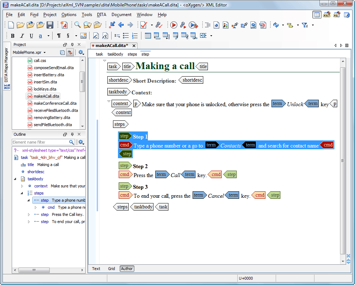Validate the document with the red checkmark icon
The image size is (355, 285).
click(144, 25)
